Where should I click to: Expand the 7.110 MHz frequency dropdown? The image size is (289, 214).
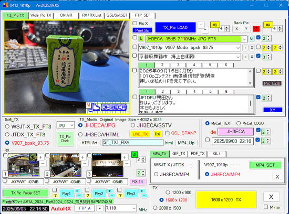[x=133, y=209]
